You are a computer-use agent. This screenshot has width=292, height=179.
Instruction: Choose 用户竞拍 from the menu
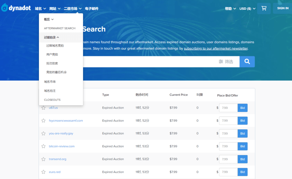(52, 54)
